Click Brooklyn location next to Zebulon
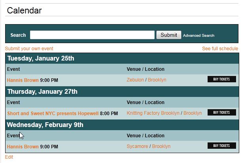 pos(157,80)
